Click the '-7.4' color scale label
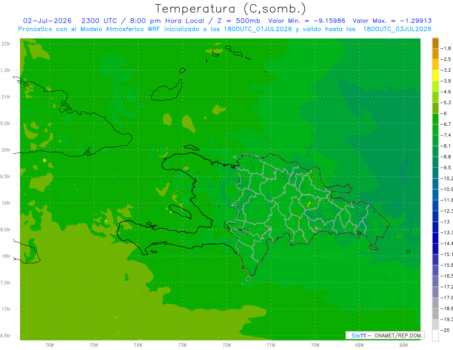This screenshot has width=453, height=350. point(446,135)
